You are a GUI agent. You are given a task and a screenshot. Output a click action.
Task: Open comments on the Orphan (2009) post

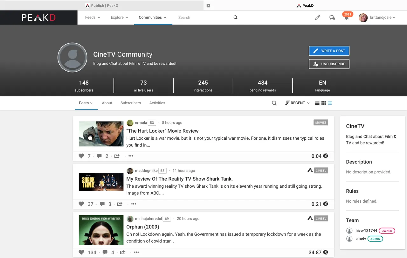pos(105,252)
